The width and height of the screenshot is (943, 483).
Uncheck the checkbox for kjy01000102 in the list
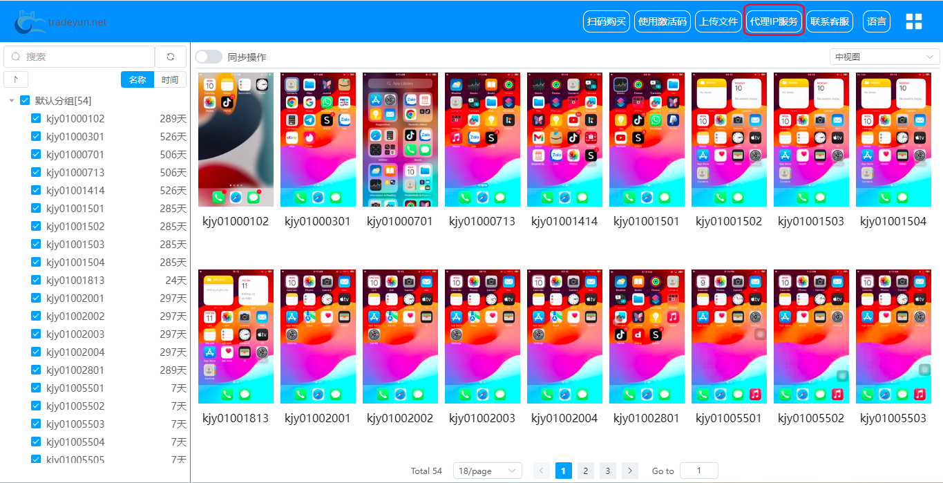tap(36, 118)
